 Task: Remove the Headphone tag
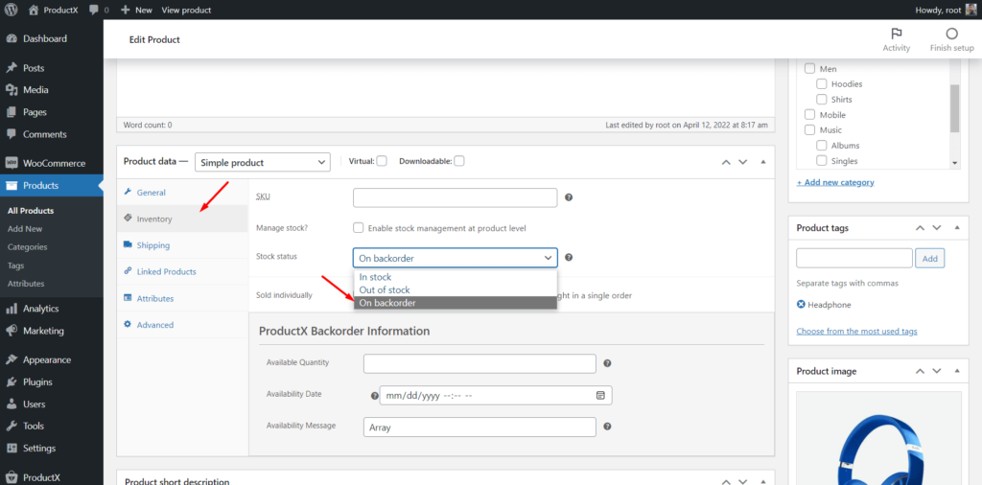point(801,305)
